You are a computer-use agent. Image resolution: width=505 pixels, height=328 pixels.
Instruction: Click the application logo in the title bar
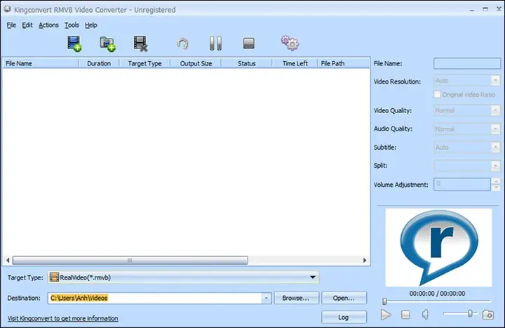click(8, 9)
